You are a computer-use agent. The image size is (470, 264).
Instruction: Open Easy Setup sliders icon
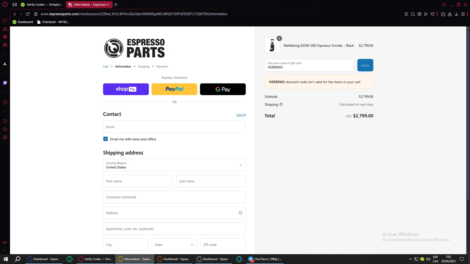[463, 14]
